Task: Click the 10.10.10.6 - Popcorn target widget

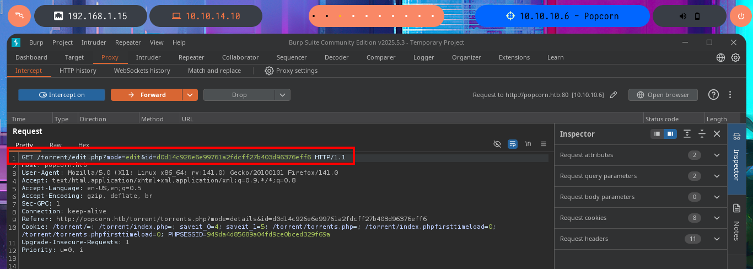Action: point(561,16)
